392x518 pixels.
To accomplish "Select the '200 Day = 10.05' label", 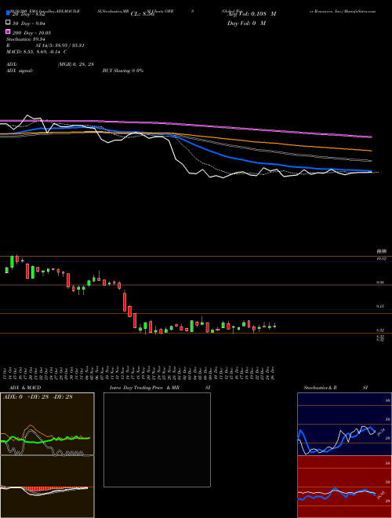I will pyautogui.click(x=31, y=33).
